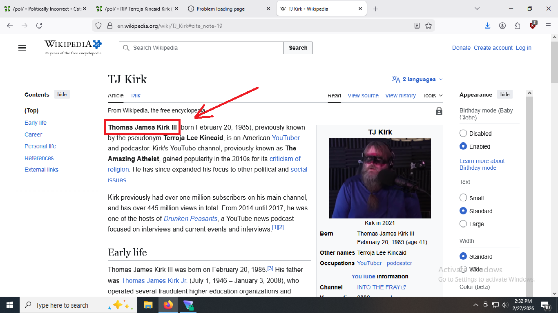Click the Search Wikipedia input field

click(201, 48)
